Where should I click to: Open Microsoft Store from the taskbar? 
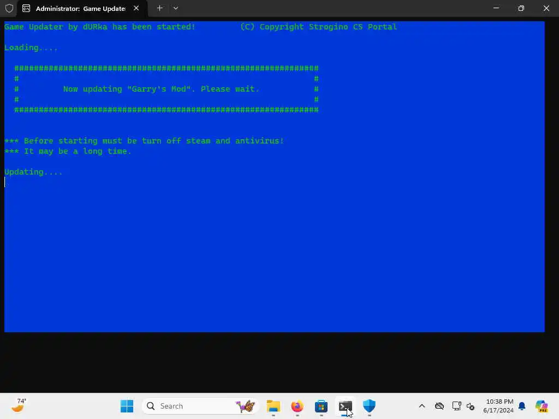tap(321, 406)
